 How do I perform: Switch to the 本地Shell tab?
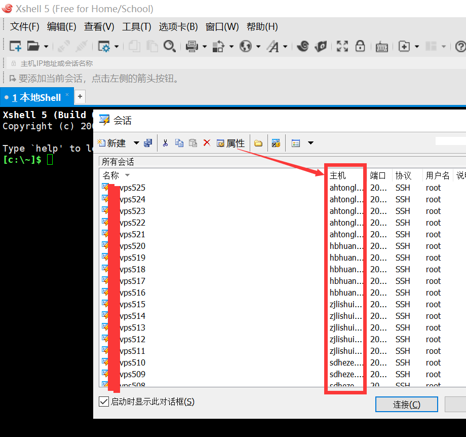(36, 97)
